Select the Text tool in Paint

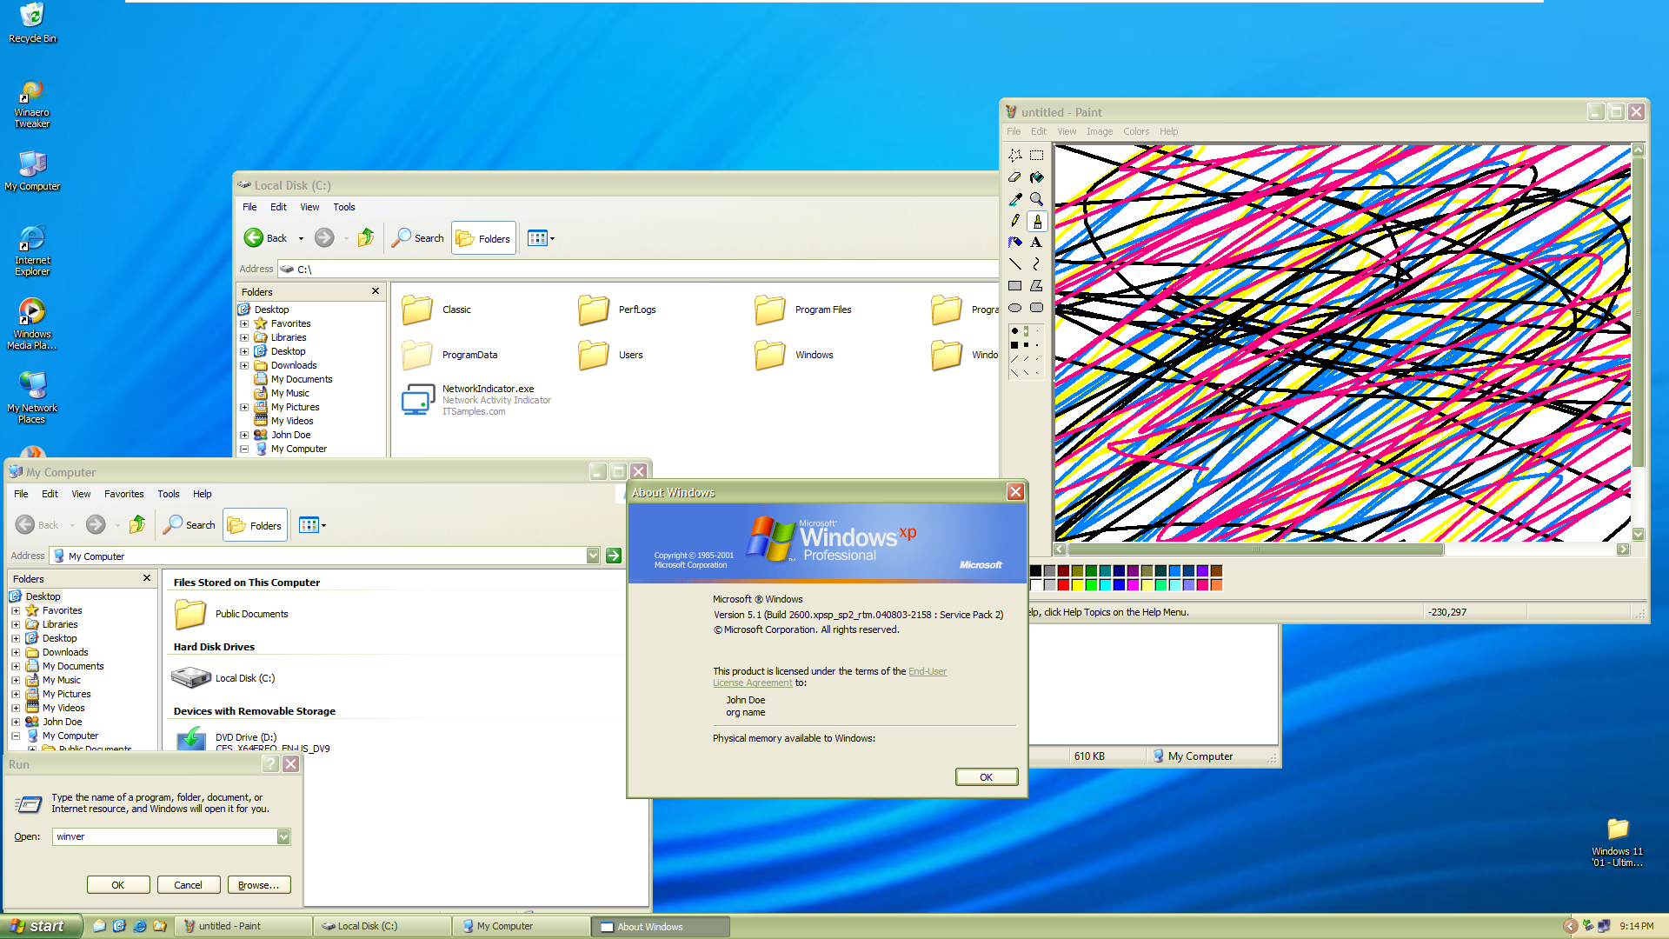(1036, 243)
